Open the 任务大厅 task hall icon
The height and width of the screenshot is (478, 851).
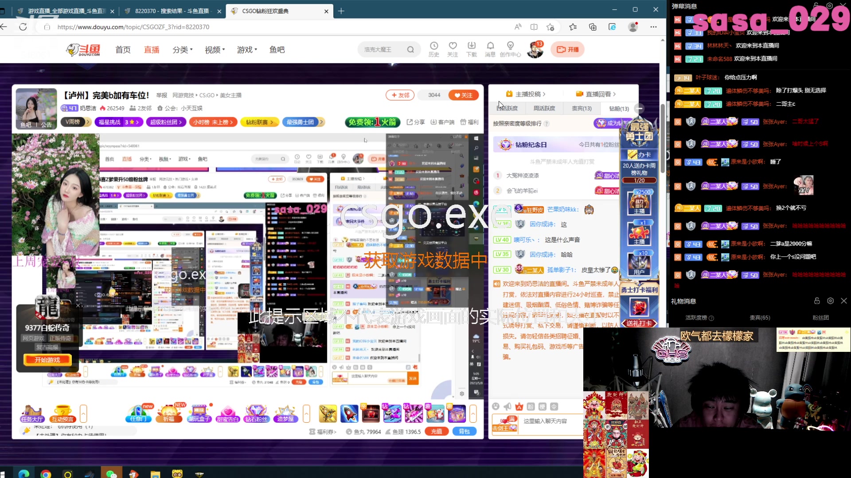[x=32, y=413]
